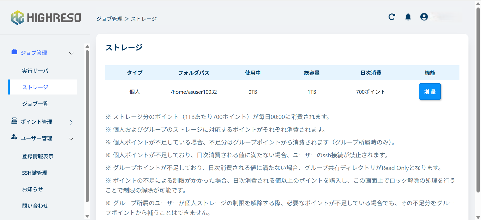Viewport: 481px width, 220px height.
Task: Open SSH鍵管理 page
Action: 35,173
